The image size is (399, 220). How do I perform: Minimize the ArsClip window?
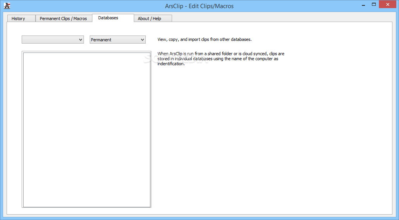(363, 5)
